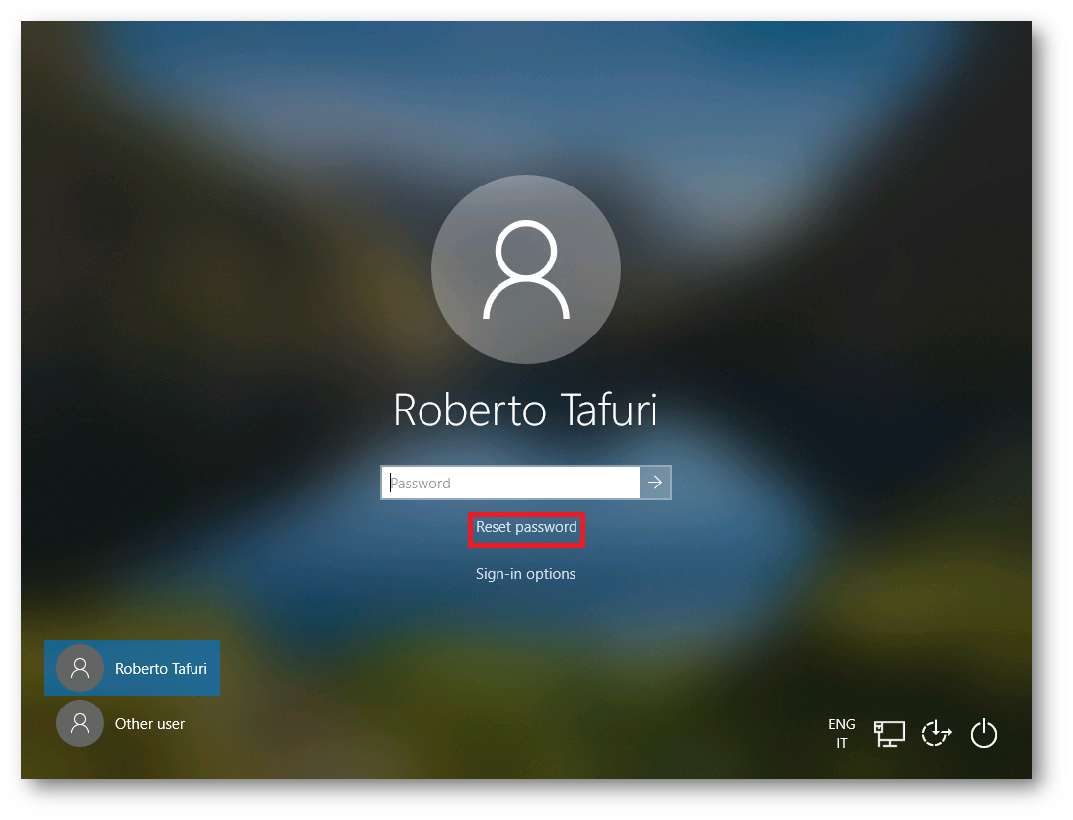Click the large Roberto Tafuri name heading
The height and width of the screenshot is (820, 1073).
525,410
